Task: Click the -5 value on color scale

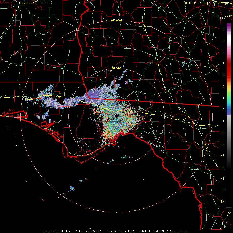Action: (222, 167)
